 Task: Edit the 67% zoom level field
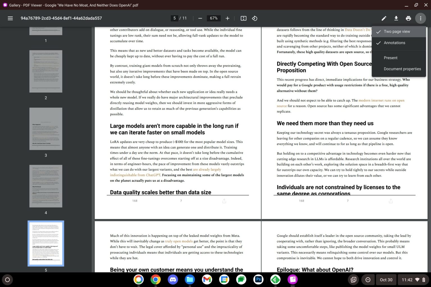[x=214, y=18]
